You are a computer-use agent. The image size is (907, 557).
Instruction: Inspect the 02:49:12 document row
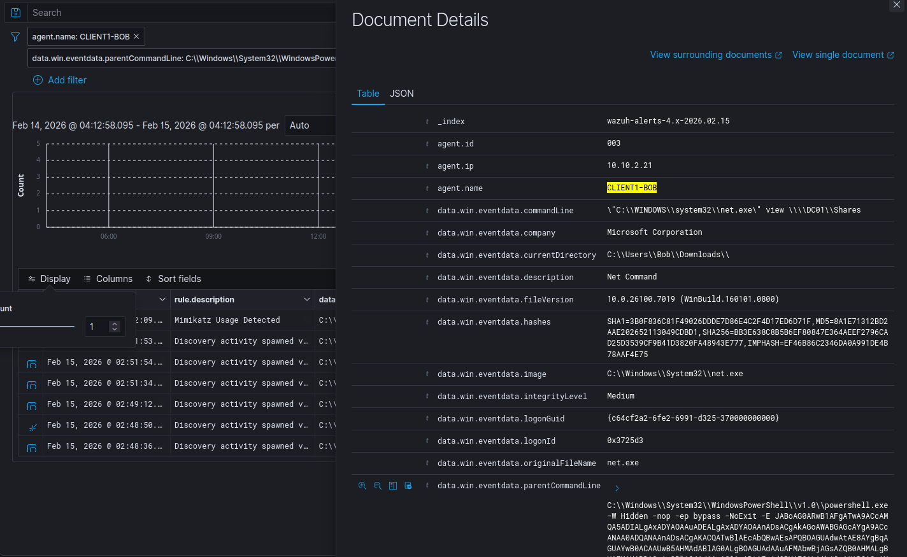[x=32, y=405]
